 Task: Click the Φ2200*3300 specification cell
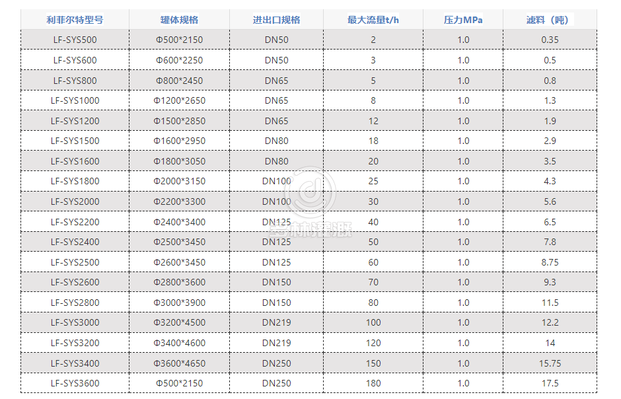coord(179,201)
